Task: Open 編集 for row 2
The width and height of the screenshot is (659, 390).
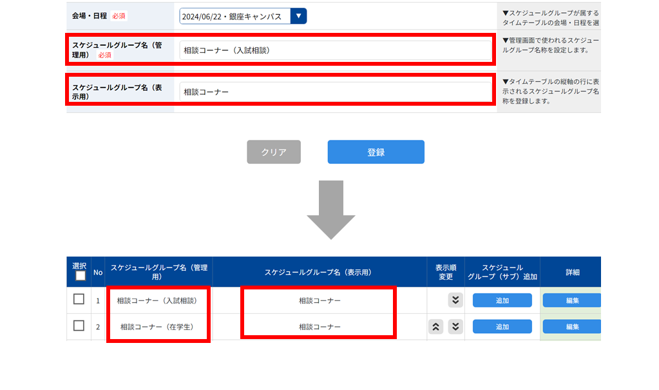Action: click(572, 326)
